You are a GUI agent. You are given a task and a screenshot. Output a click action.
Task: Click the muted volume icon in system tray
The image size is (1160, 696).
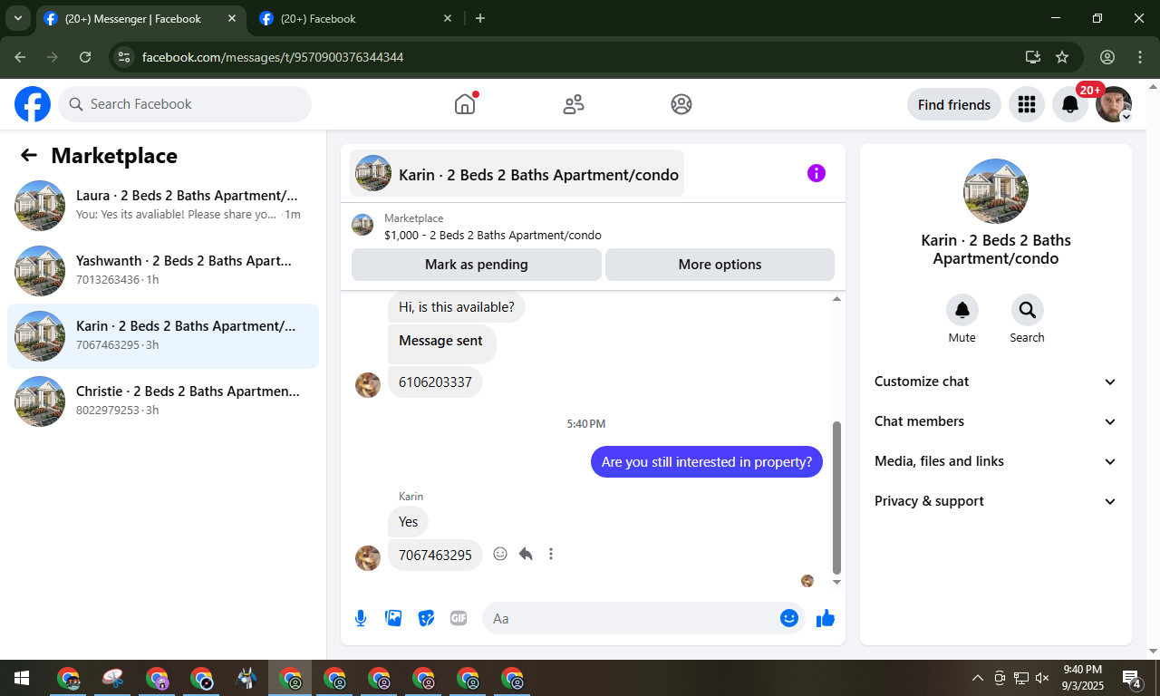point(1042,678)
